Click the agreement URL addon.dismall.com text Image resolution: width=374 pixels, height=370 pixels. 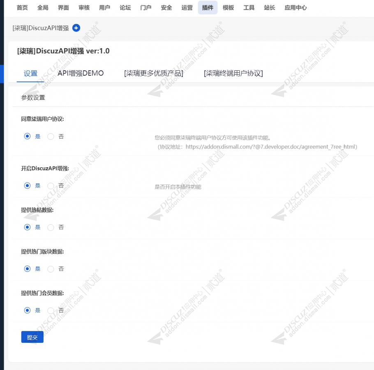pyautogui.click(x=271, y=147)
